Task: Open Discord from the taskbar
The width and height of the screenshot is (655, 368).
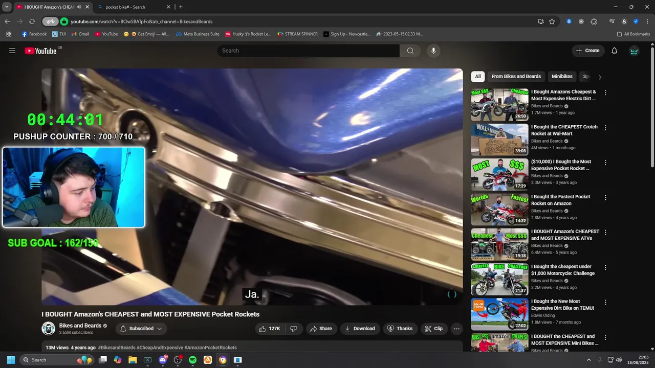Action: pyautogui.click(x=163, y=360)
